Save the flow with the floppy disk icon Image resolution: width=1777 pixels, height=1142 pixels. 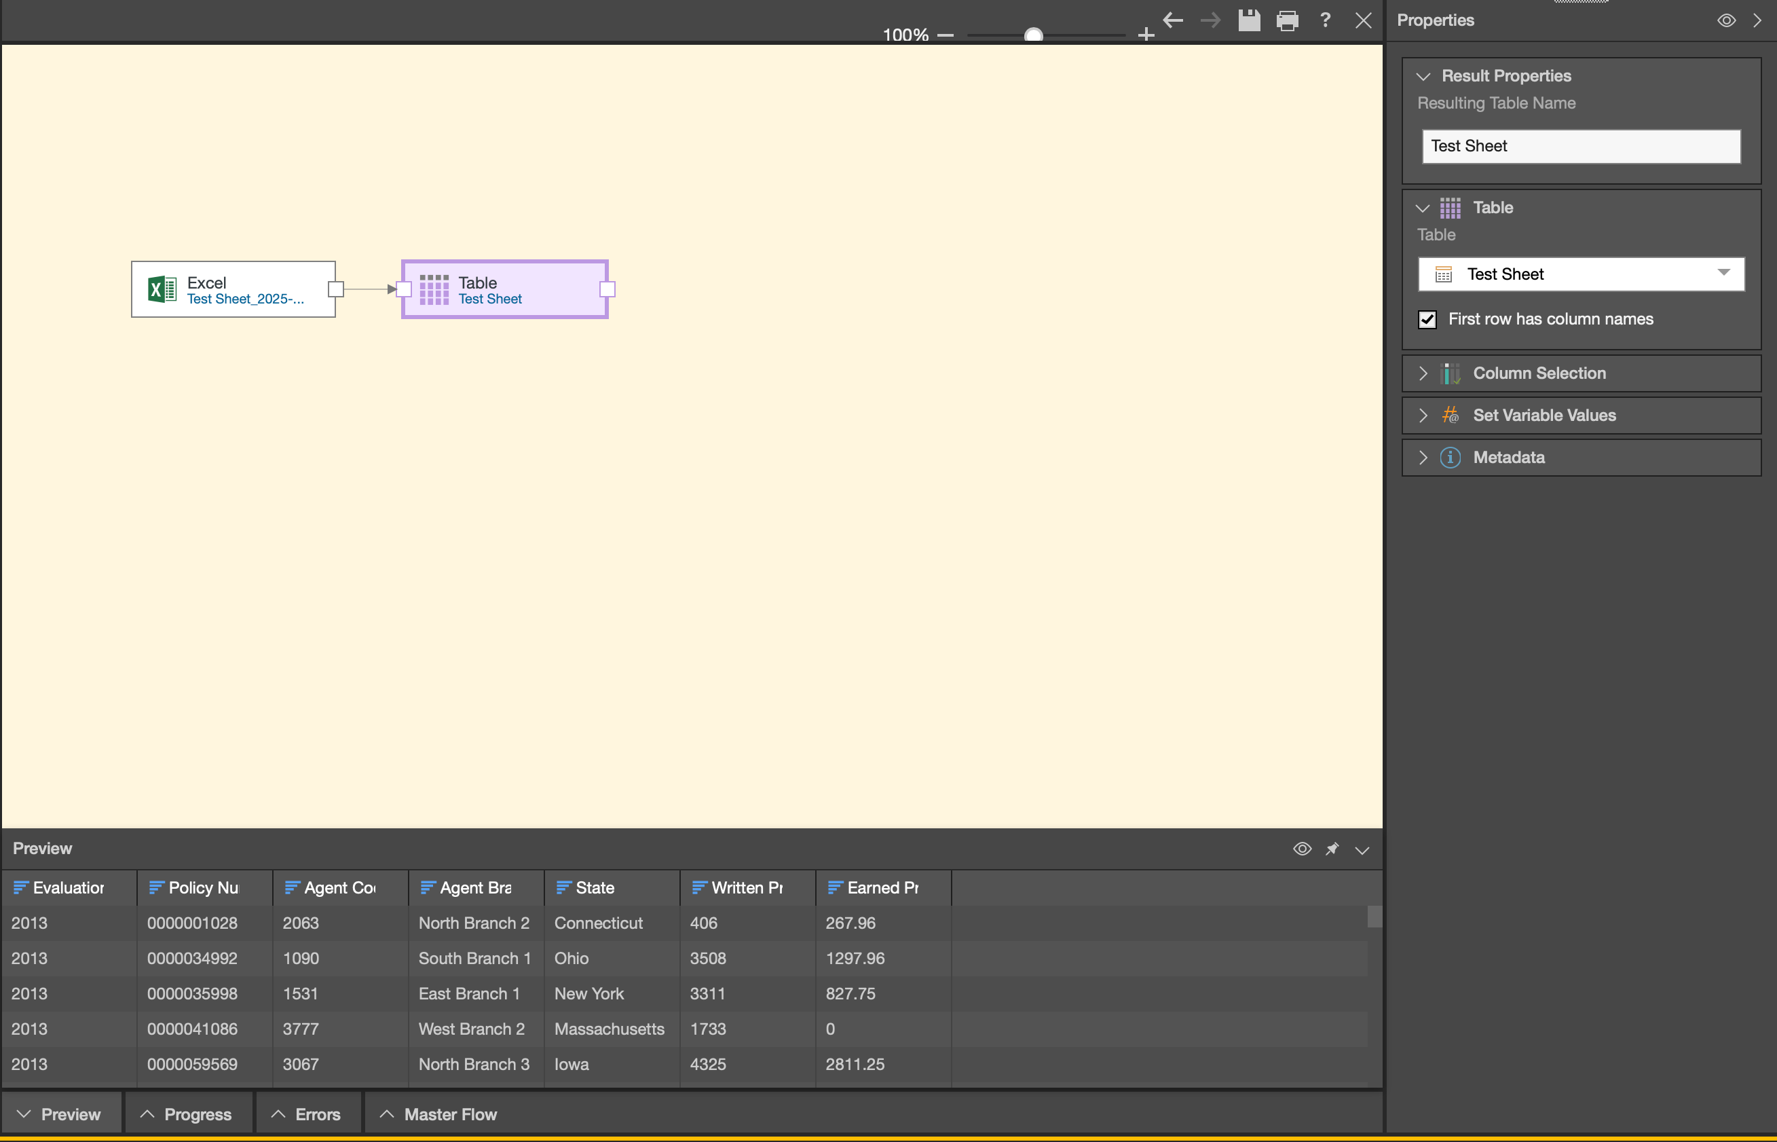1249,20
